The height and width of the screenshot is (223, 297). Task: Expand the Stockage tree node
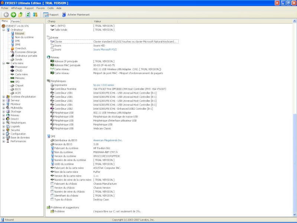pyautogui.click(x=4, y=111)
